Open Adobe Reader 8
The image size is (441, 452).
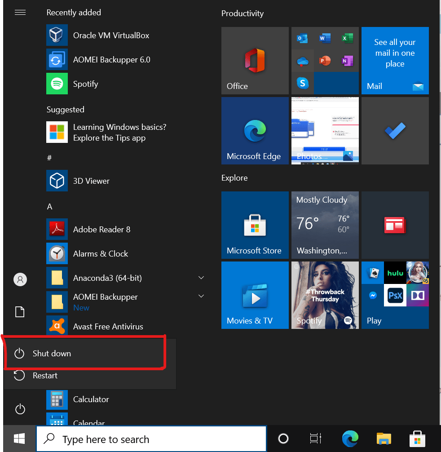pos(101,230)
